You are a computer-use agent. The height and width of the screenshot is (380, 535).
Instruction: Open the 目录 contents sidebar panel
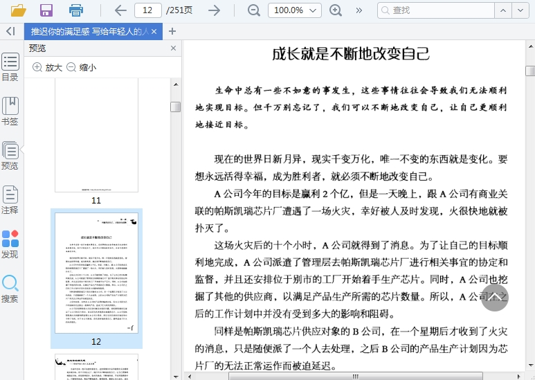(10, 67)
